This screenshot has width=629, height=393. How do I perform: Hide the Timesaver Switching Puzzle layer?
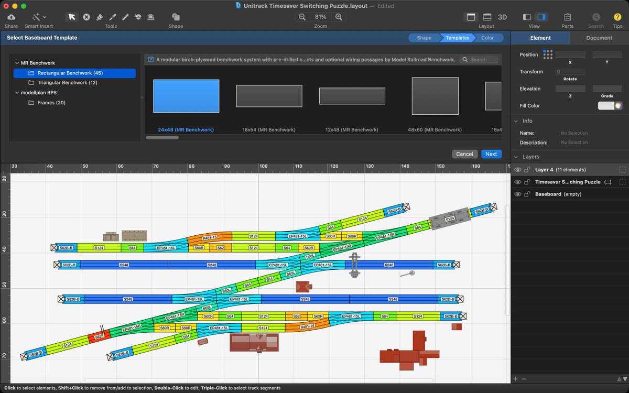click(518, 182)
